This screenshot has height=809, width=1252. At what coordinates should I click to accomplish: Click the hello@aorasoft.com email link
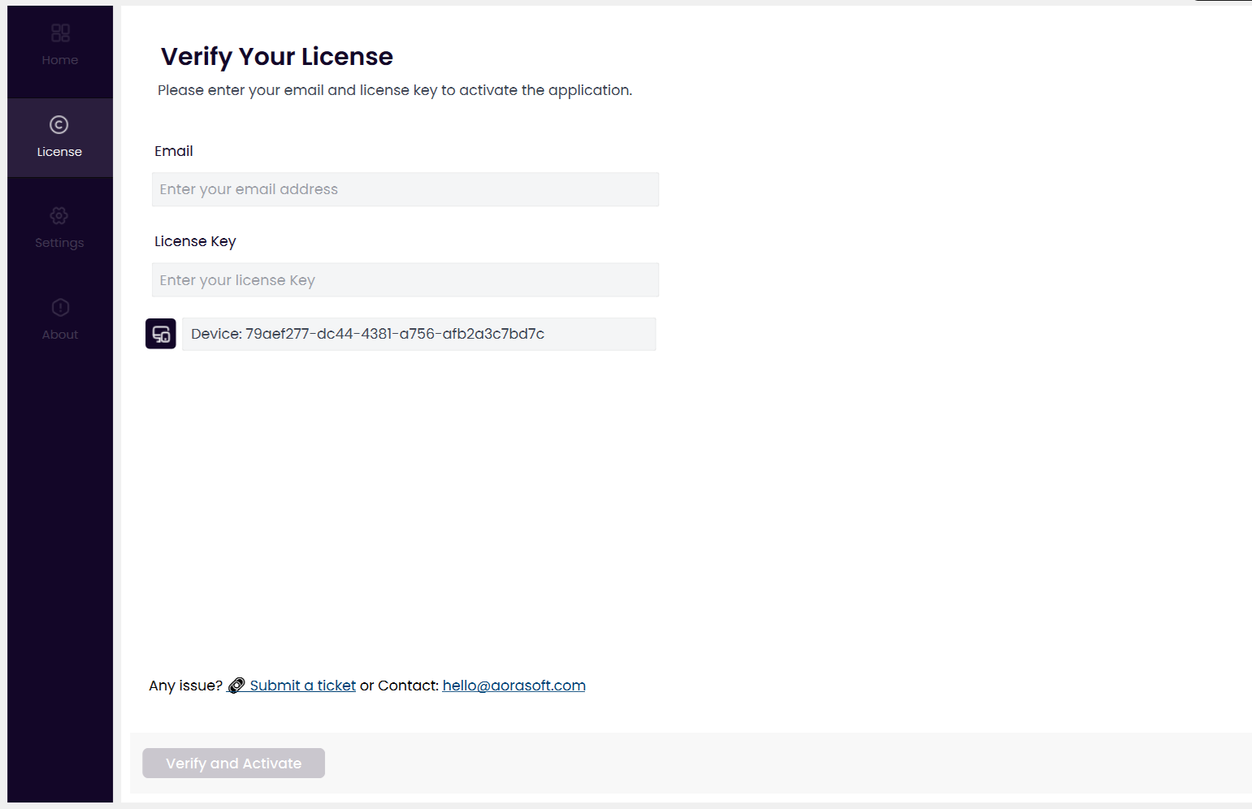point(513,686)
